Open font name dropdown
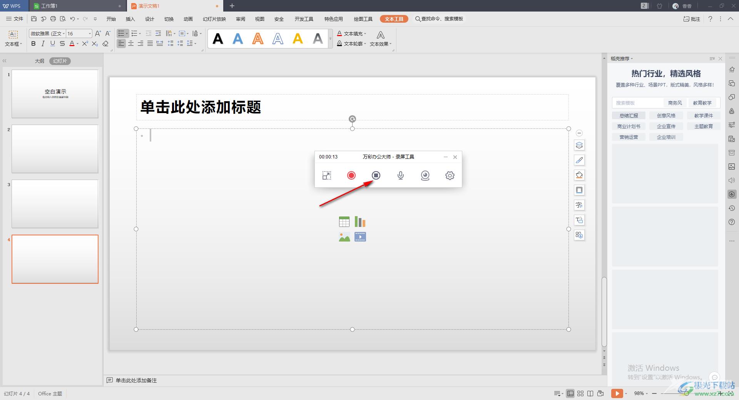This screenshot has height=400, width=739. click(x=64, y=34)
